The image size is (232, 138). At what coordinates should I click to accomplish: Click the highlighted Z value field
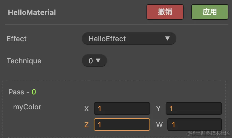point(122,125)
